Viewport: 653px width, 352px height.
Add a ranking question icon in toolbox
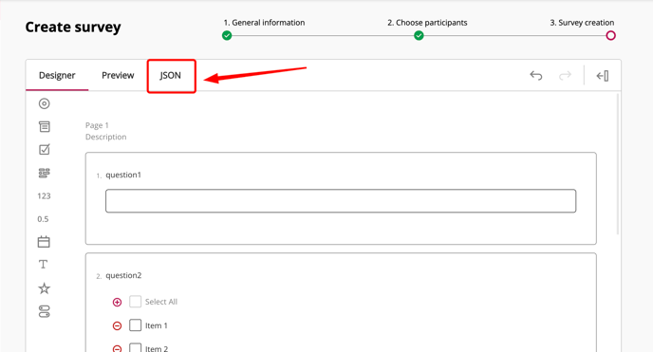(45, 173)
